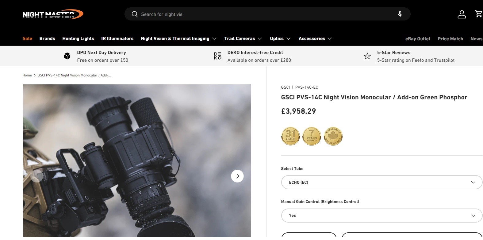The height and width of the screenshot is (240, 483).
Task: Open the shopping cart icon
Action: point(478,14)
